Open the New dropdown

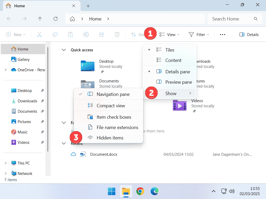(x=16, y=34)
